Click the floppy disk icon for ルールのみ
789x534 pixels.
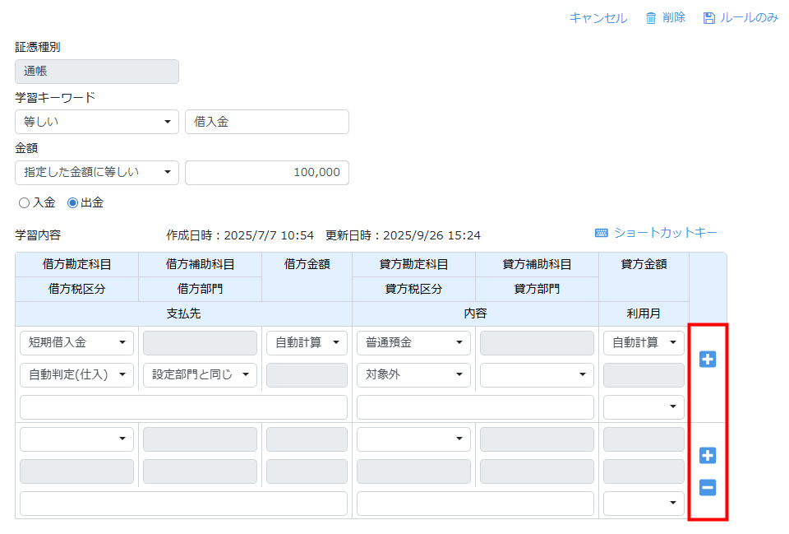point(709,18)
